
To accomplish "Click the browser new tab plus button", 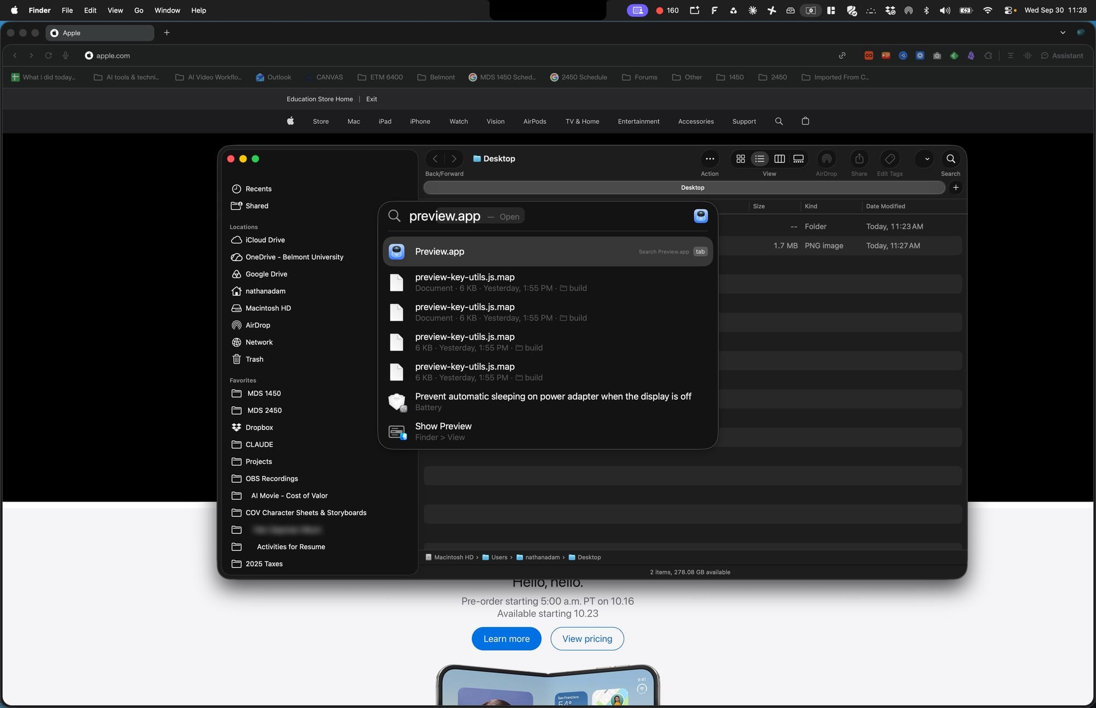I will point(167,33).
